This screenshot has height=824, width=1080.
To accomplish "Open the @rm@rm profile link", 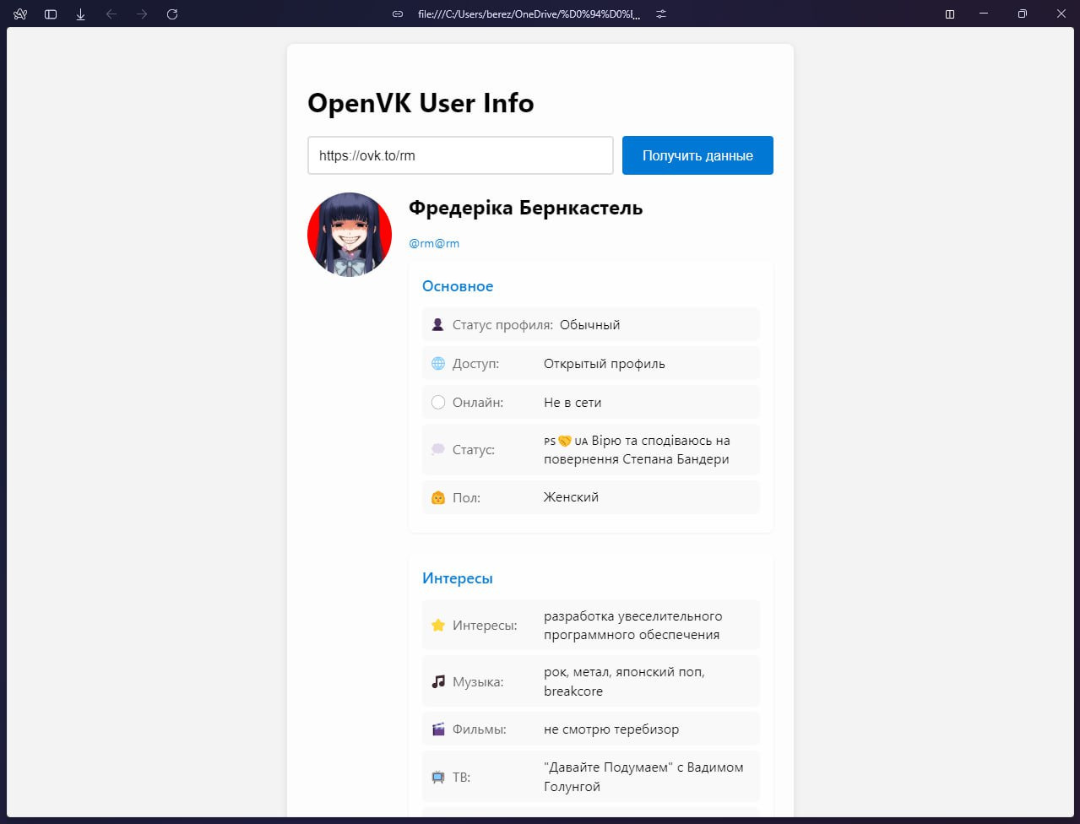I will (434, 243).
